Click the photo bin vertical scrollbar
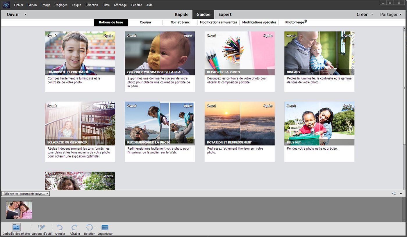Screen dimensions: 407x237 click(404, 209)
